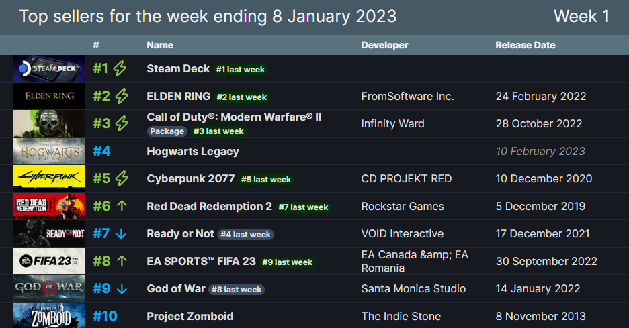Sort by the Release Date column header
This screenshot has width=629, height=328.
(x=525, y=45)
